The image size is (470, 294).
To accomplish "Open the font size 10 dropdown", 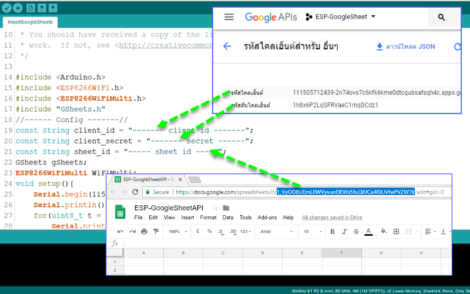I will pyautogui.click(x=313, y=232).
